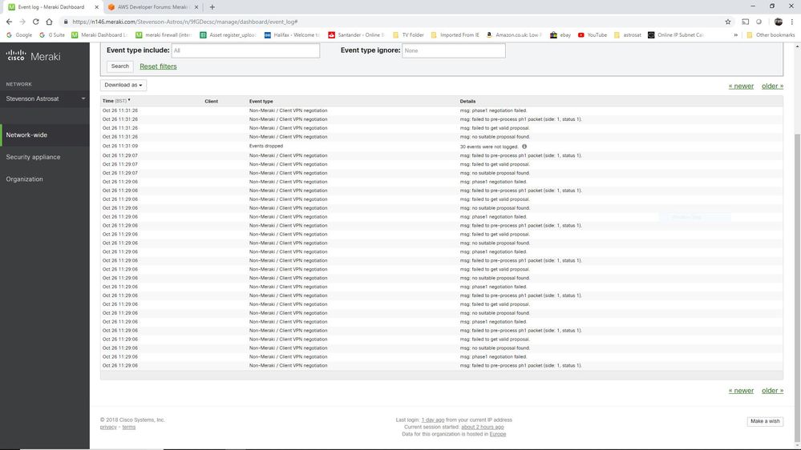Screen dimensions: 801x450
Task: Click the Europe hosting link
Action: pos(498,434)
